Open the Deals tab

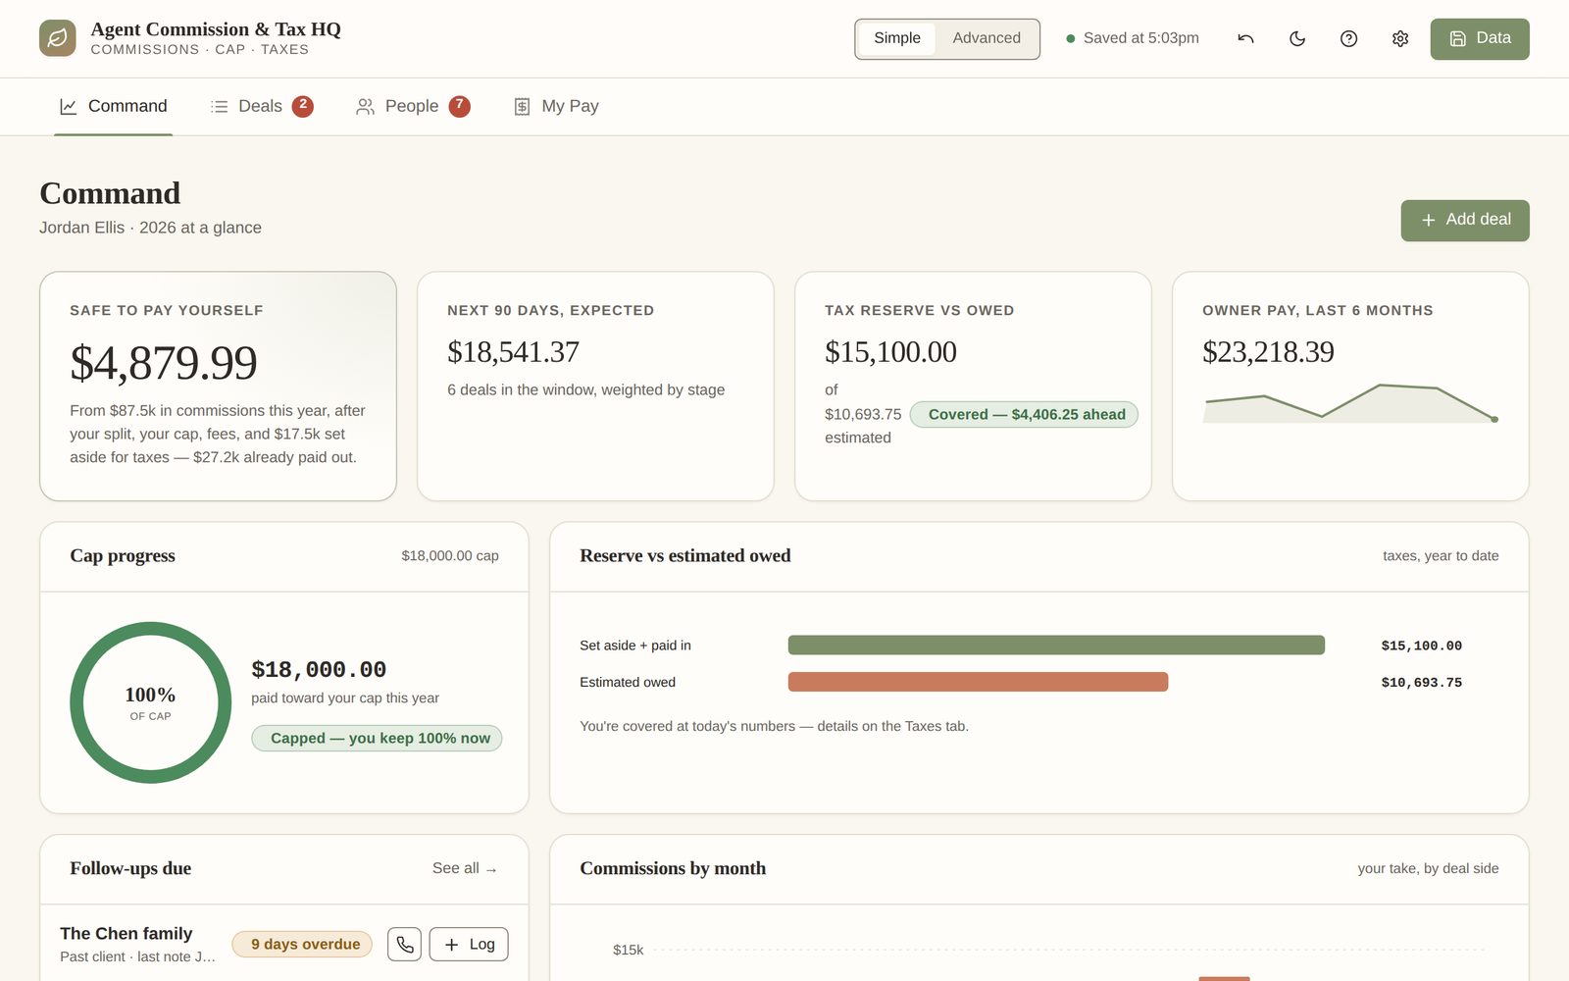click(x=261, y=106)
